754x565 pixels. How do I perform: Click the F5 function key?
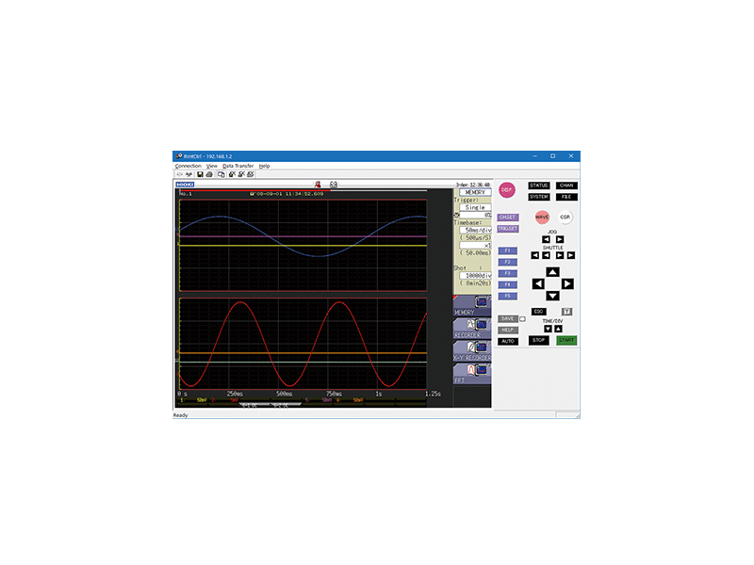tap(507, 297)
